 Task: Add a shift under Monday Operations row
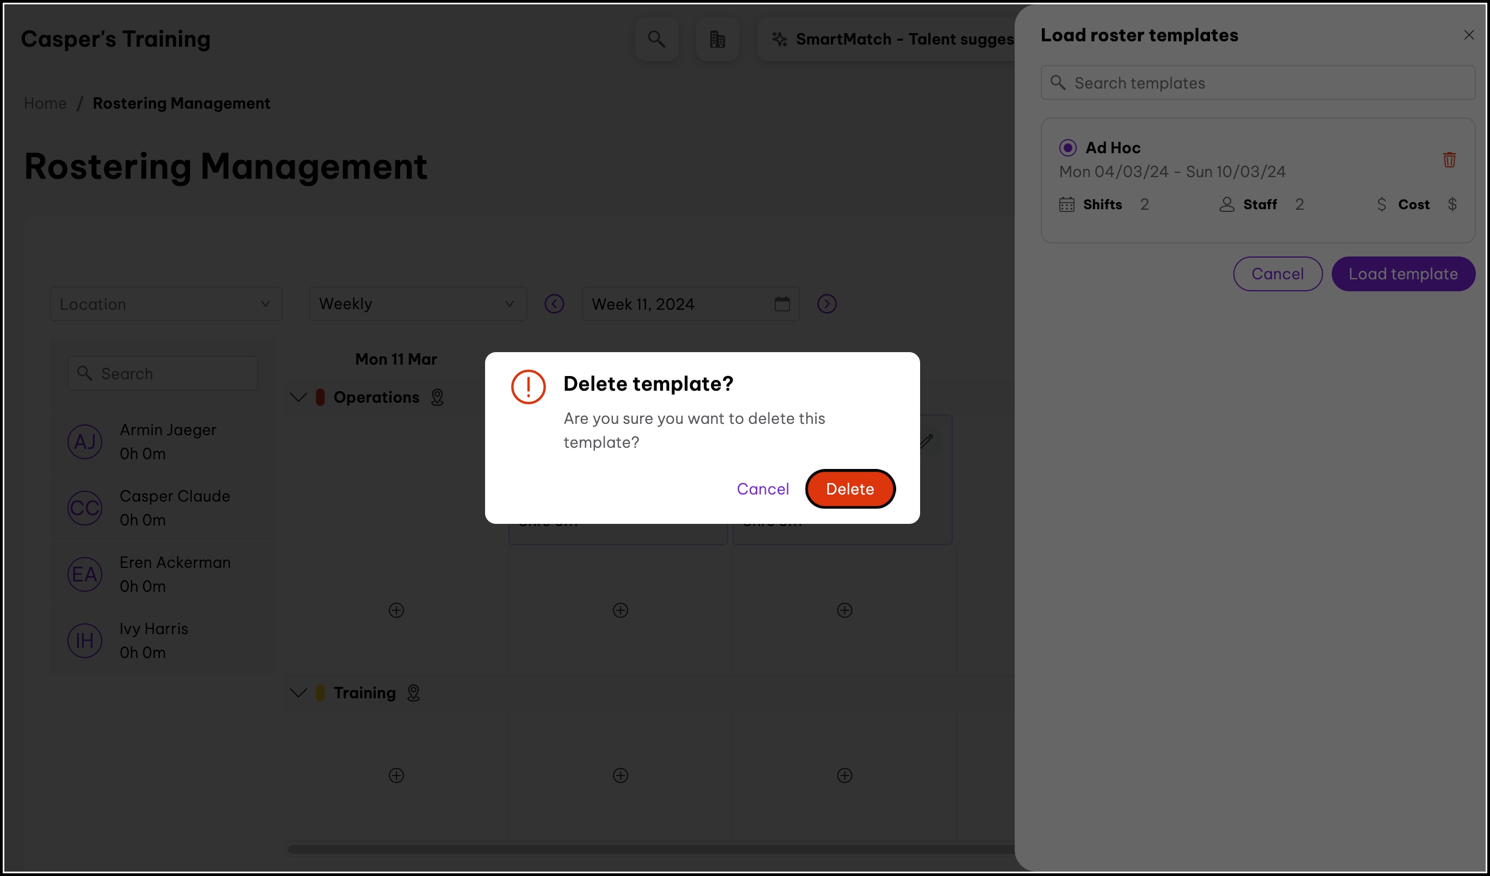396,610
